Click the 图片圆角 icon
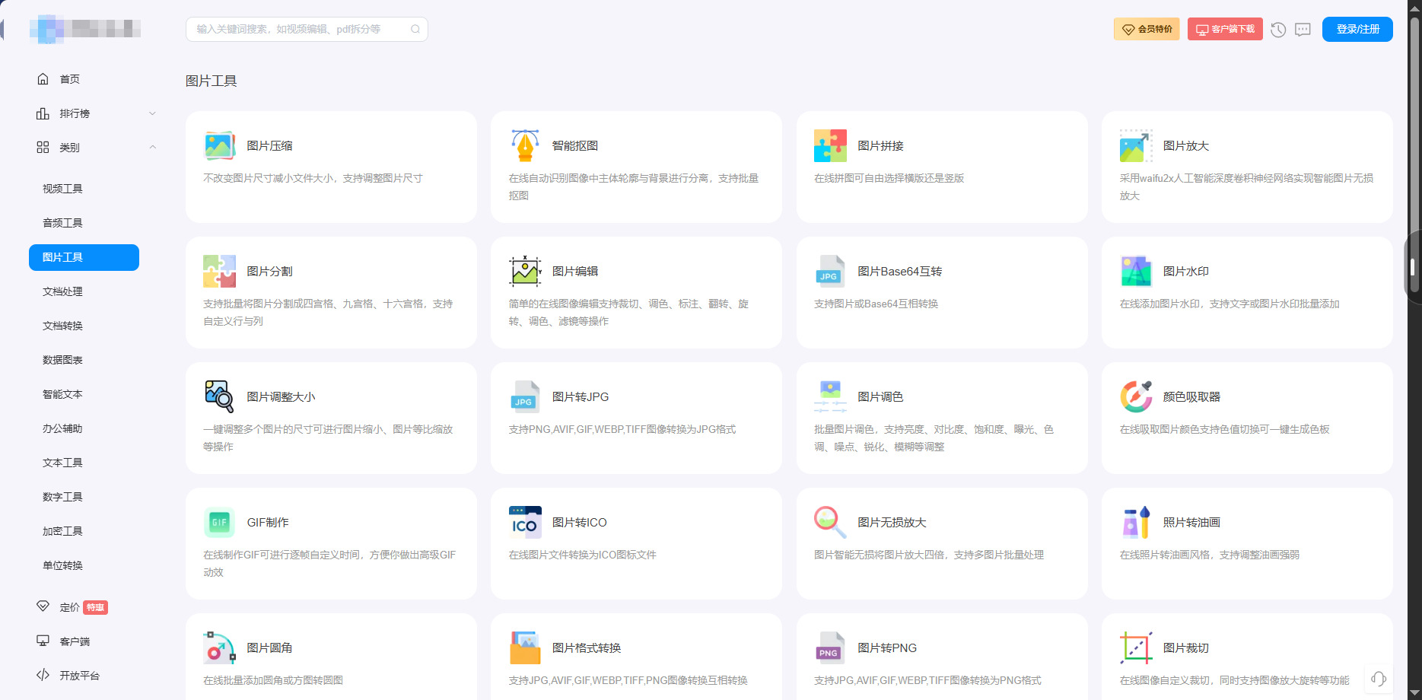The image size is (1422, 700). (x=220, y=647)
